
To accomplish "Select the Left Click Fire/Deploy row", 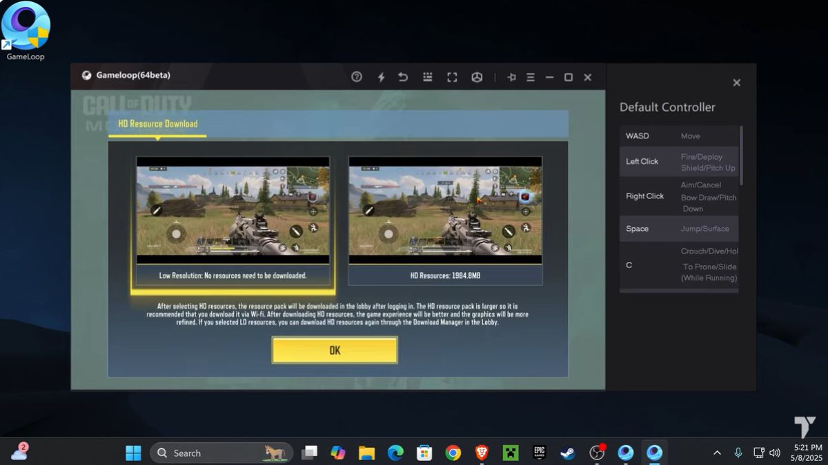I will [679, 161].
